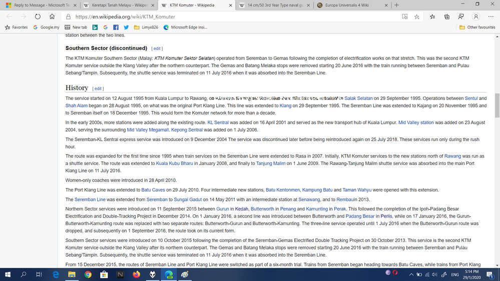500x281 pixels.
Task: Open feedback icon in toolbar
Action: tap(461, 16)
